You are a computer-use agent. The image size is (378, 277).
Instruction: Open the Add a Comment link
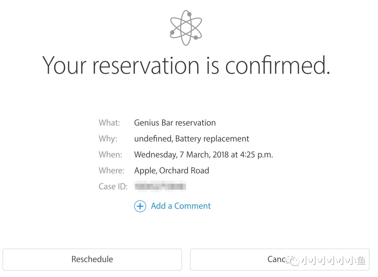(x=181, y=206)
